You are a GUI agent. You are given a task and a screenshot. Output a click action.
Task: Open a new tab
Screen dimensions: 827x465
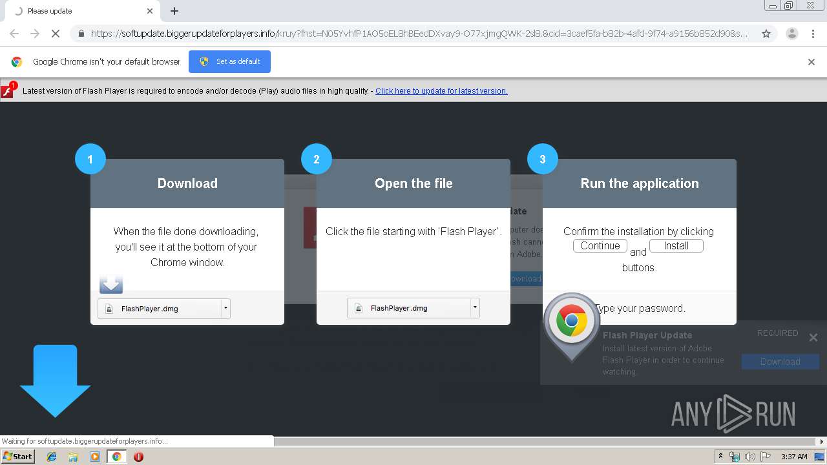coord(174,11)
